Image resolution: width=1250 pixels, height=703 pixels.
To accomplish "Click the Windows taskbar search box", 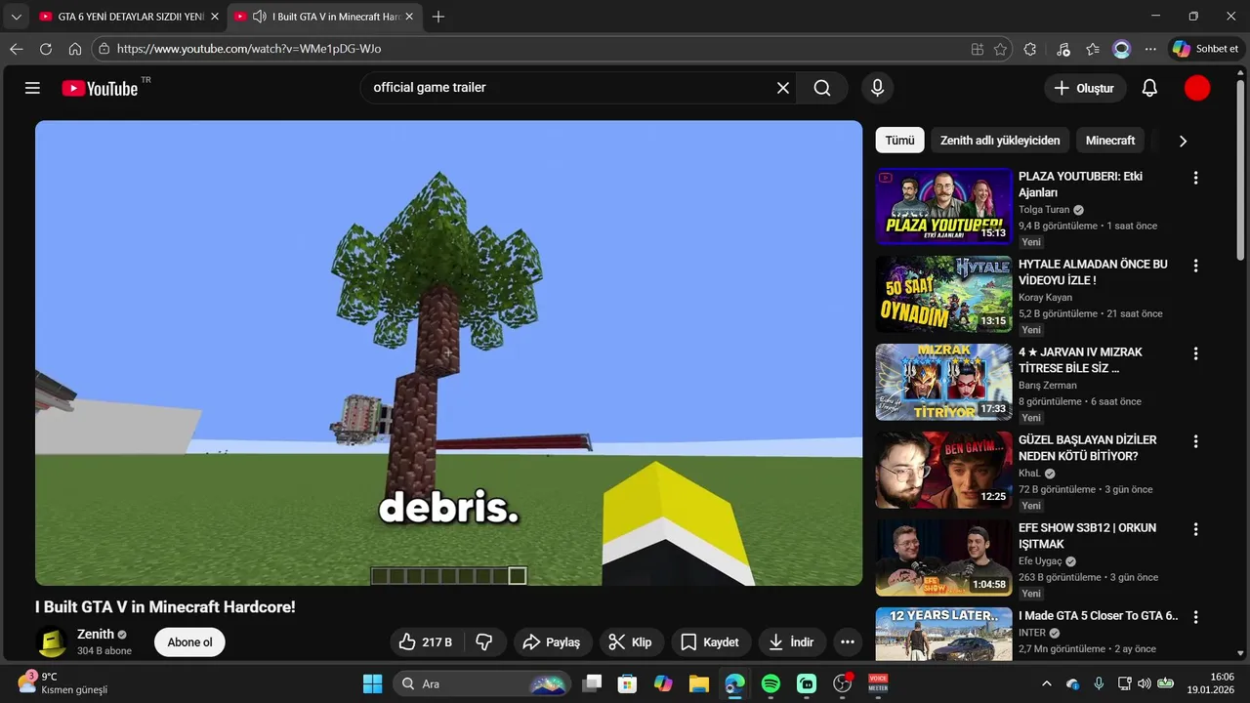I will tap(483, 683).
